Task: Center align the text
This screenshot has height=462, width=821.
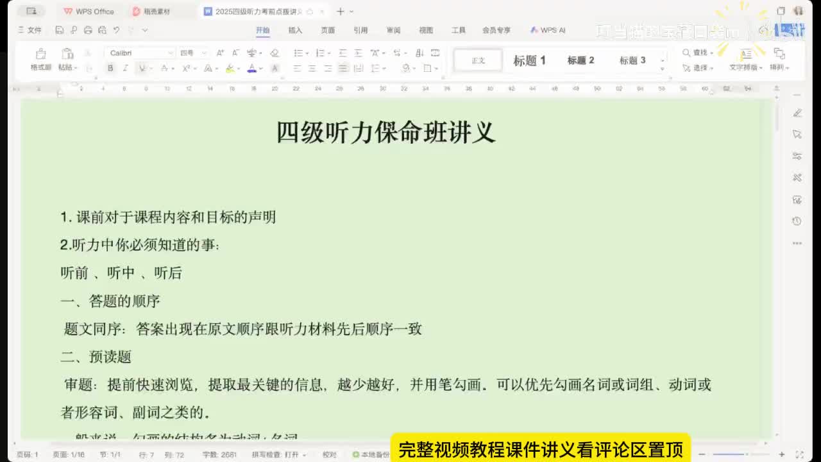Action: pyautogui.click(x=312, y=68)
